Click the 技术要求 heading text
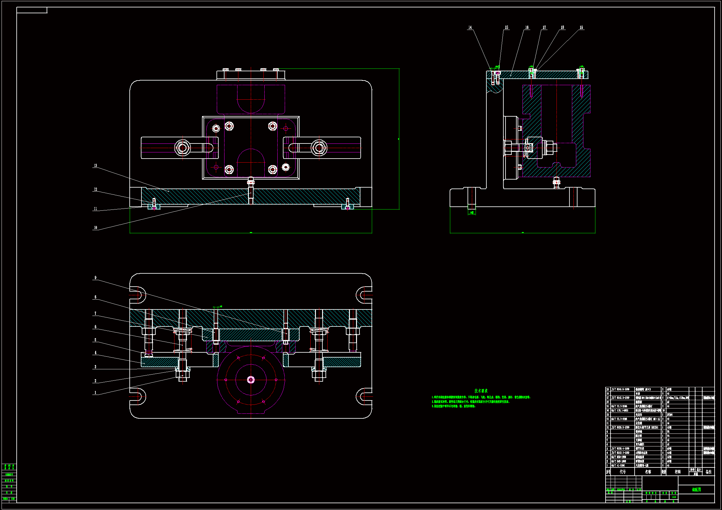 click(481, 391)
